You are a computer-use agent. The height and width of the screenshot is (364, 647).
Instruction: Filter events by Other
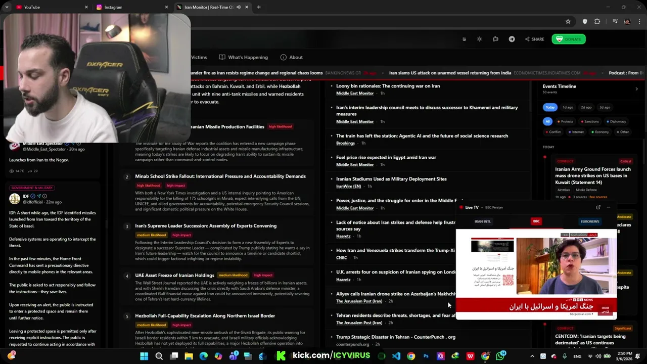(623, 132)
